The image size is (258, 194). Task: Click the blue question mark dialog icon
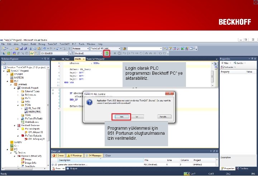point(90,102)
